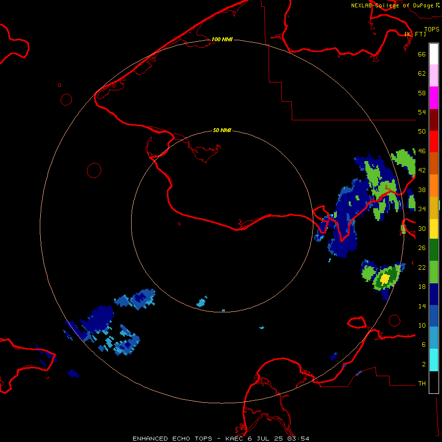
Task: Click the 38 legend value
Action: 422,190
